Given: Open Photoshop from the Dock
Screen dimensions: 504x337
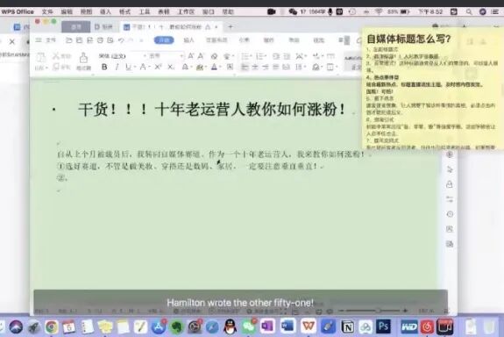Looking at the screenshot, I should [383, 326].
